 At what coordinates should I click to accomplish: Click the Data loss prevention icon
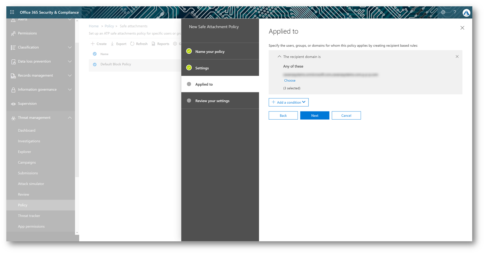[x=13, y=61]
